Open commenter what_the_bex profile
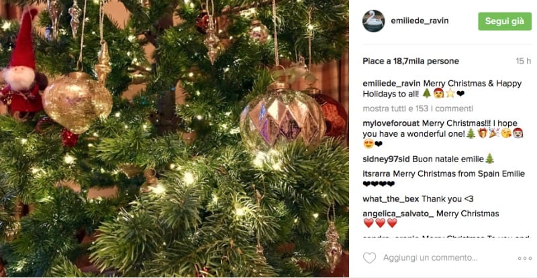 pos(391,199)
